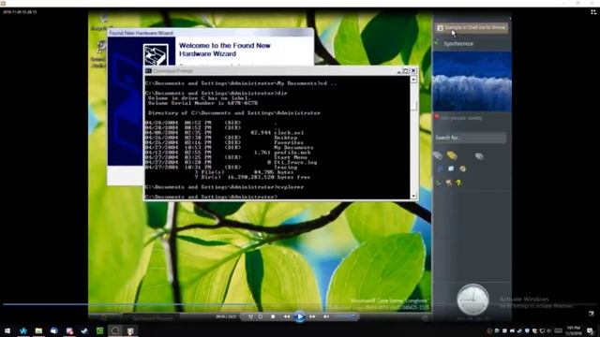Click the down arrow of Command Prompt scrollbar

pos(413,196)
